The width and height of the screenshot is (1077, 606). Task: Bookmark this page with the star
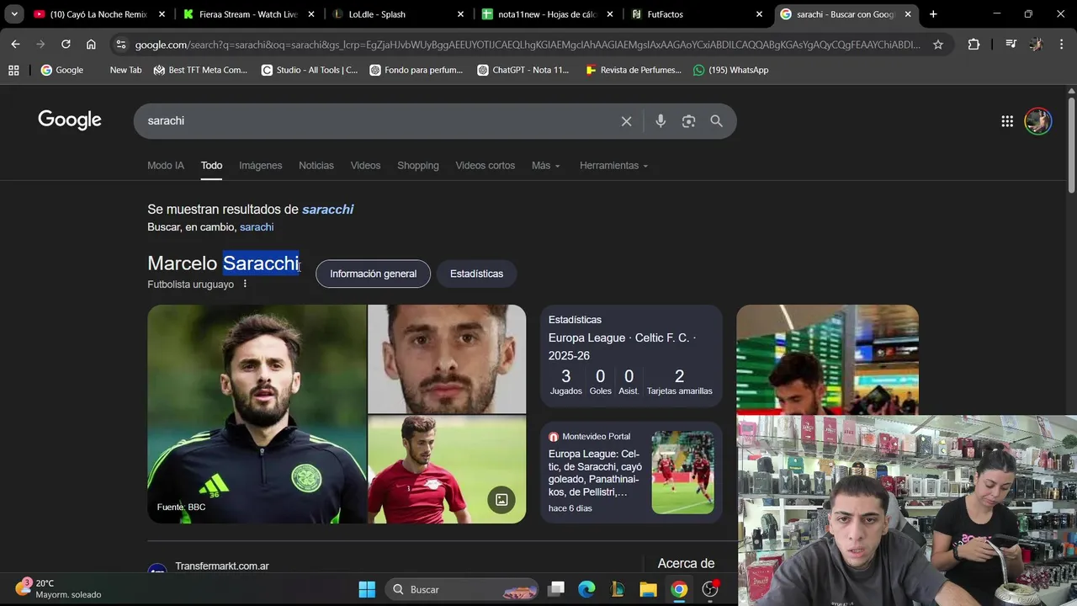pos(938,45)
